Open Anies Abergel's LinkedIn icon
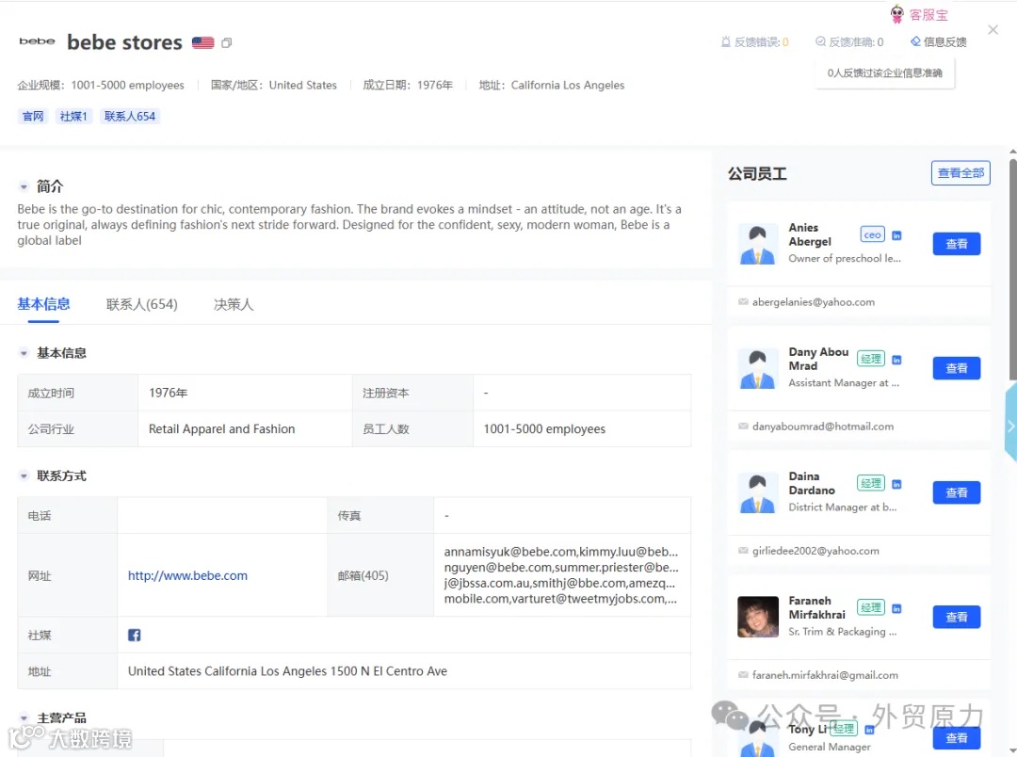This screenshot has width=1017, height=757. 897,235
